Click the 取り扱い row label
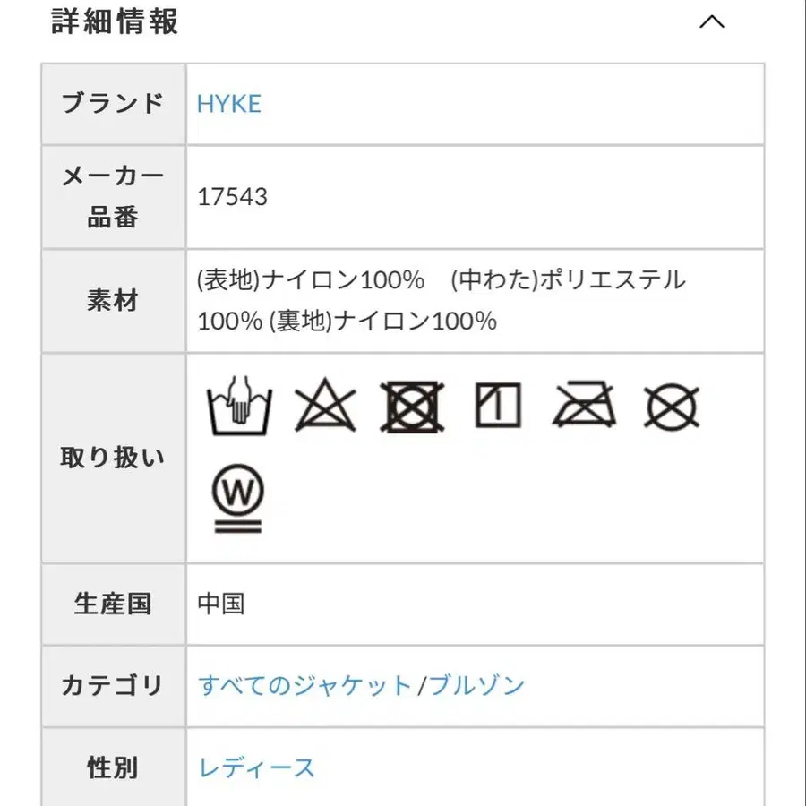 click(113, 458)
